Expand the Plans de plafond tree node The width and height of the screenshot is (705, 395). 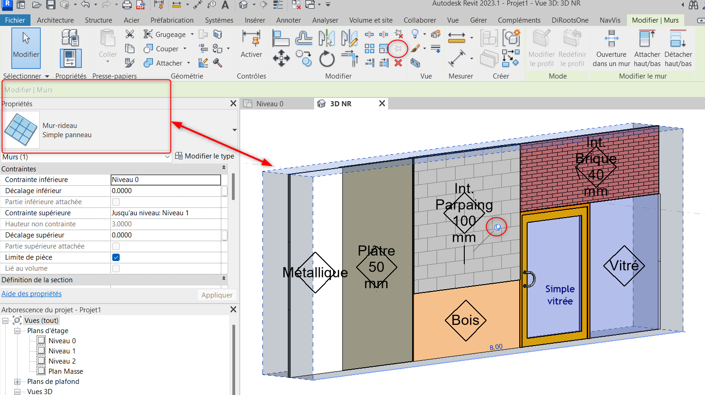(x=17, y=382)
